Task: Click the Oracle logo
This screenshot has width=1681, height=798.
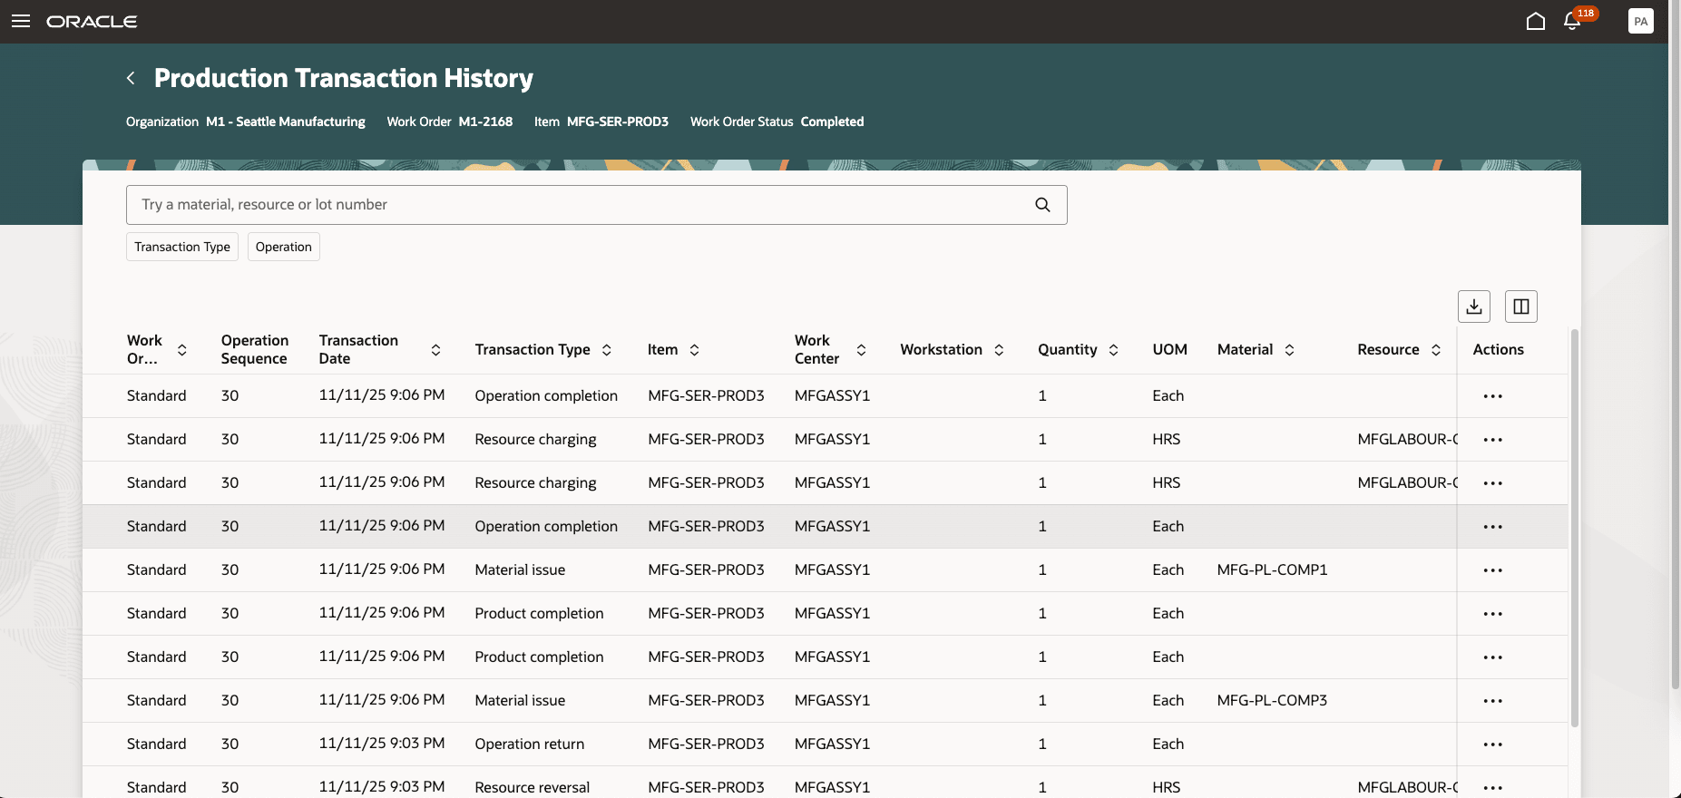Action: pyautogui.click(x=92, y=21)
